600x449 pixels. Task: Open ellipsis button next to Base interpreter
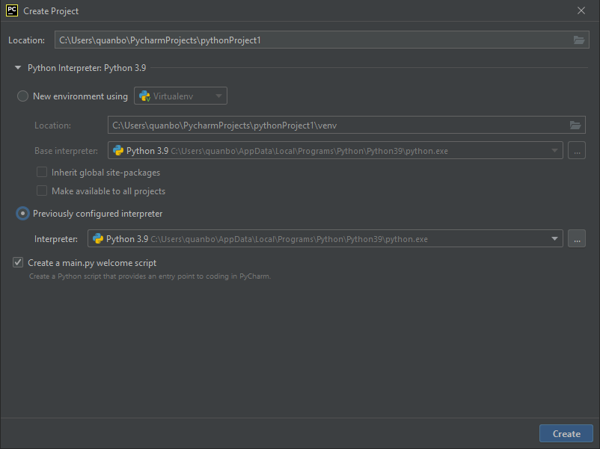pyautogui.click(x=577, y=151)
